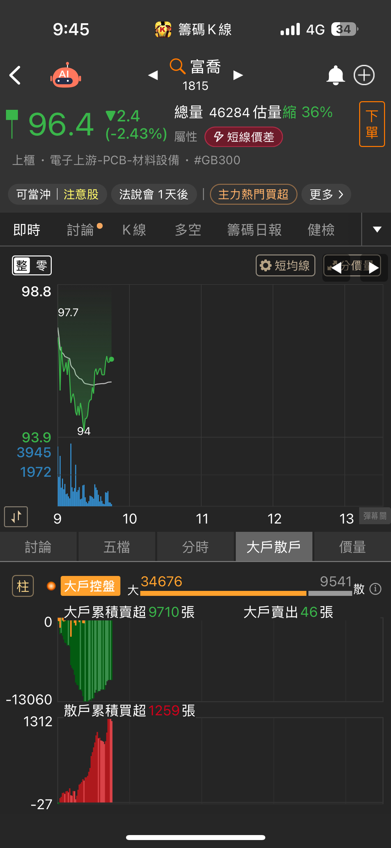391x848 pixels.
Task: Tap the 短線價差 attribute tag
Action: (x=244, y=137)
